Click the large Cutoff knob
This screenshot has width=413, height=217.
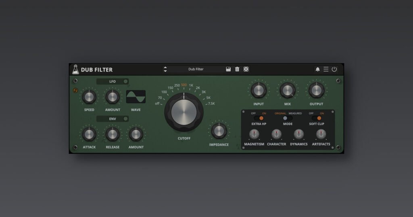tap(184, 112)
